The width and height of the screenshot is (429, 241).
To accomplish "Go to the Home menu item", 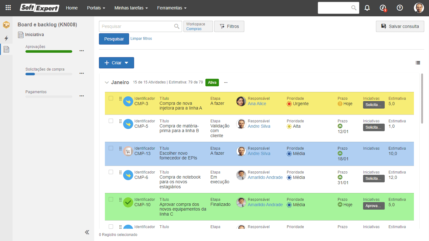I will [x=72, y=8].
